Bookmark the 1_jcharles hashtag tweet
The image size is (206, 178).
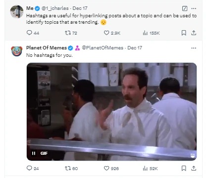(x=184, y=33)
